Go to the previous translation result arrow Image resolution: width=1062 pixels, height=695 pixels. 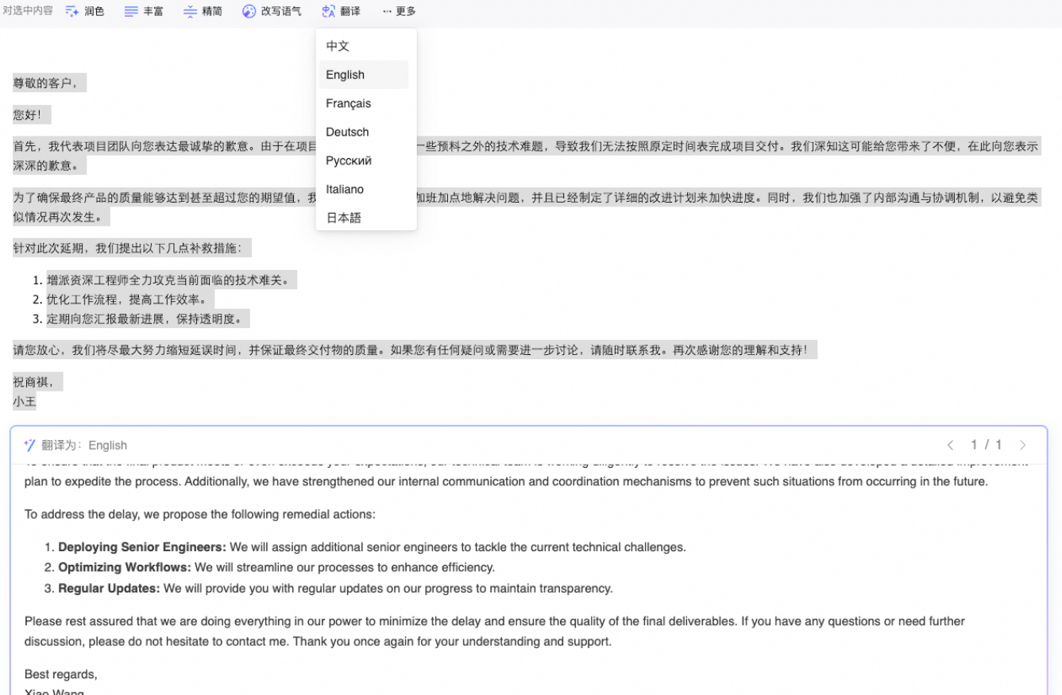pos(950,445)
